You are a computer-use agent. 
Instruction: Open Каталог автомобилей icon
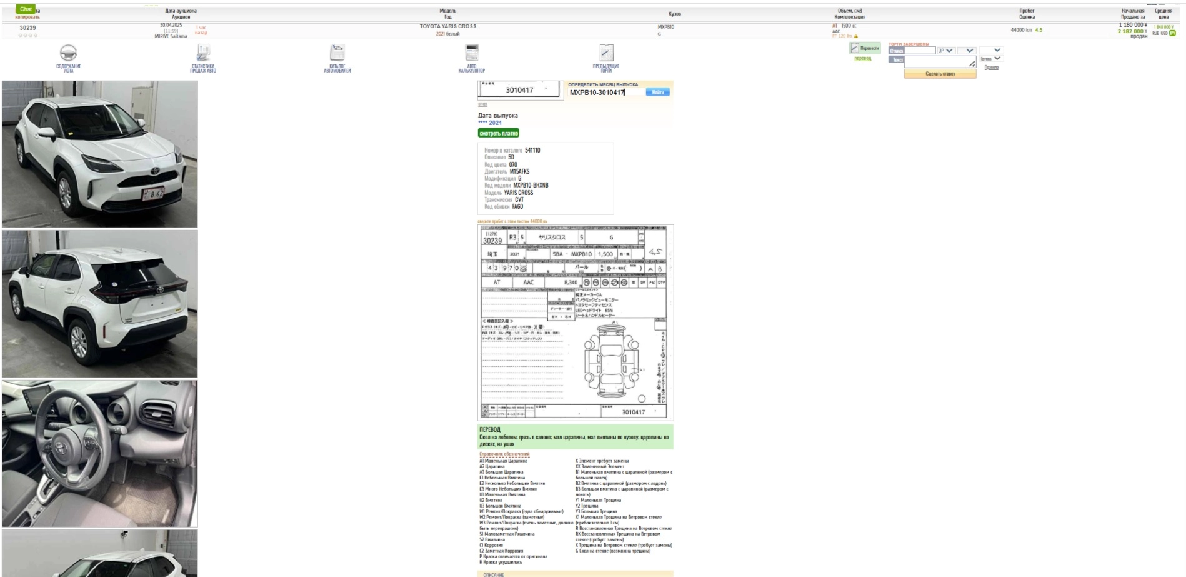[x=337, y=53]
